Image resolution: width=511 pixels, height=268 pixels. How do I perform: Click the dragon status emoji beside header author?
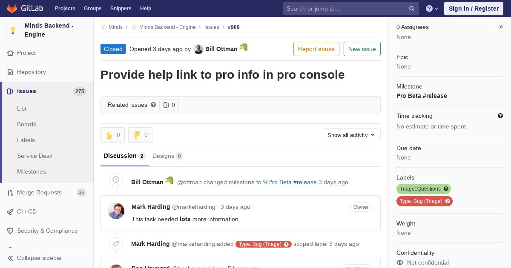(244, 47)
